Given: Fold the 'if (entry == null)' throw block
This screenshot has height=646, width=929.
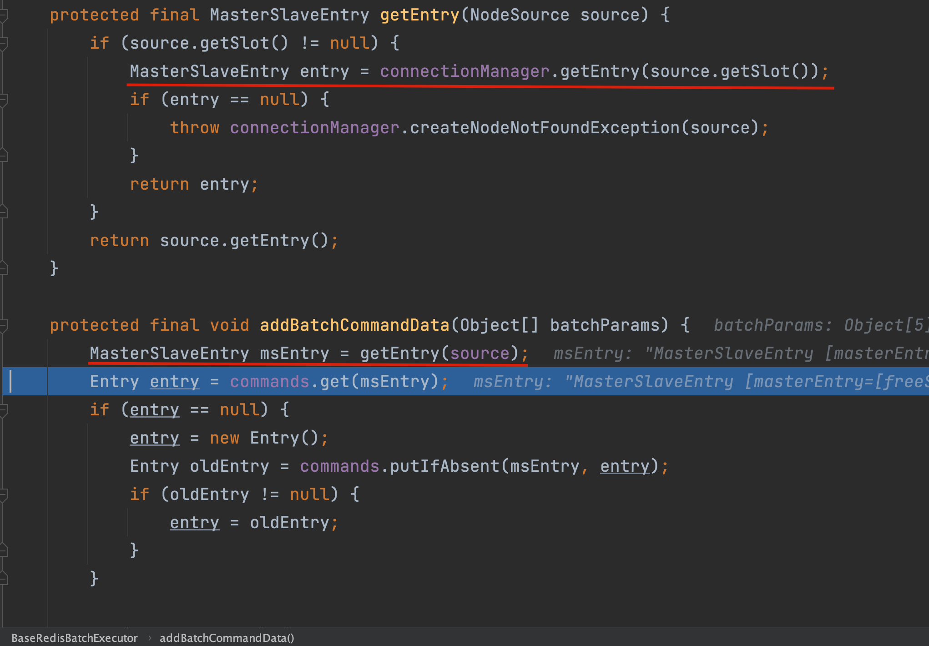Looking at the screenshot, I should click(x=4, y=100).
